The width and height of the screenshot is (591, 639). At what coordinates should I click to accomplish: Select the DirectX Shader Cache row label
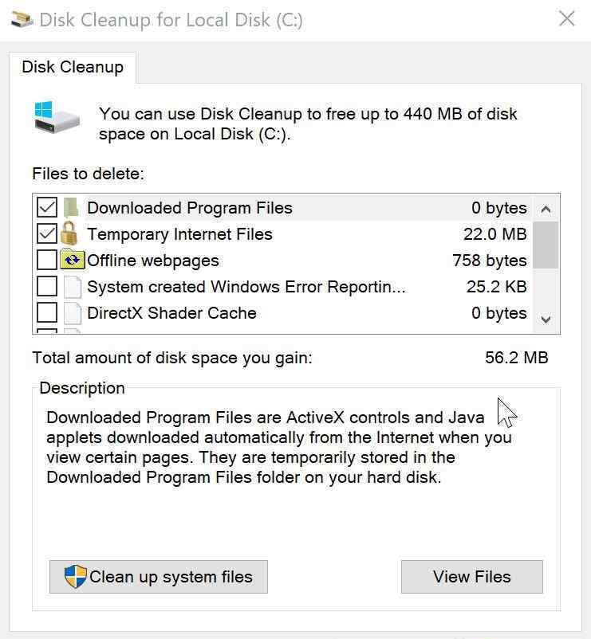[171, 313]
